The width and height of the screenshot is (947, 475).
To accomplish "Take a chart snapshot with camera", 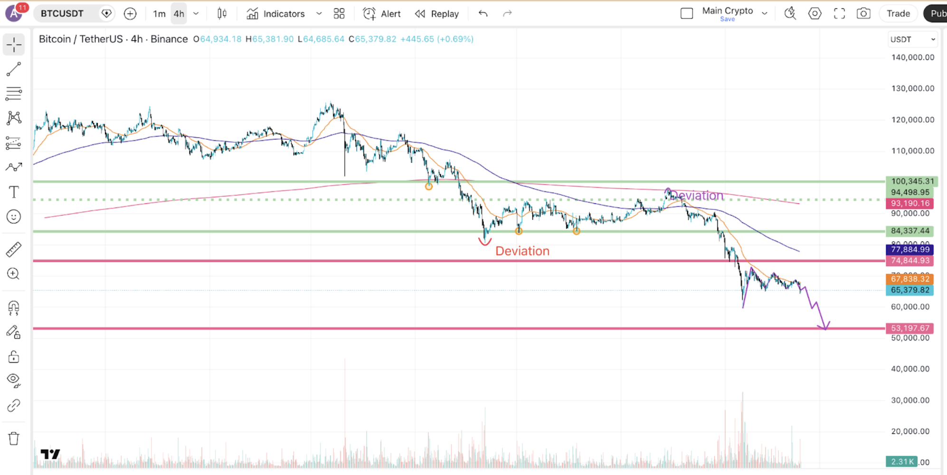I will point(863,14).
